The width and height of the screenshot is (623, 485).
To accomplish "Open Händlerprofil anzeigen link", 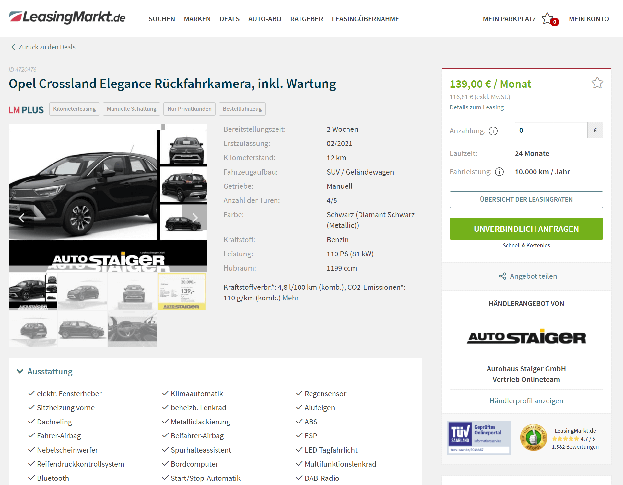I will (526, 401).
